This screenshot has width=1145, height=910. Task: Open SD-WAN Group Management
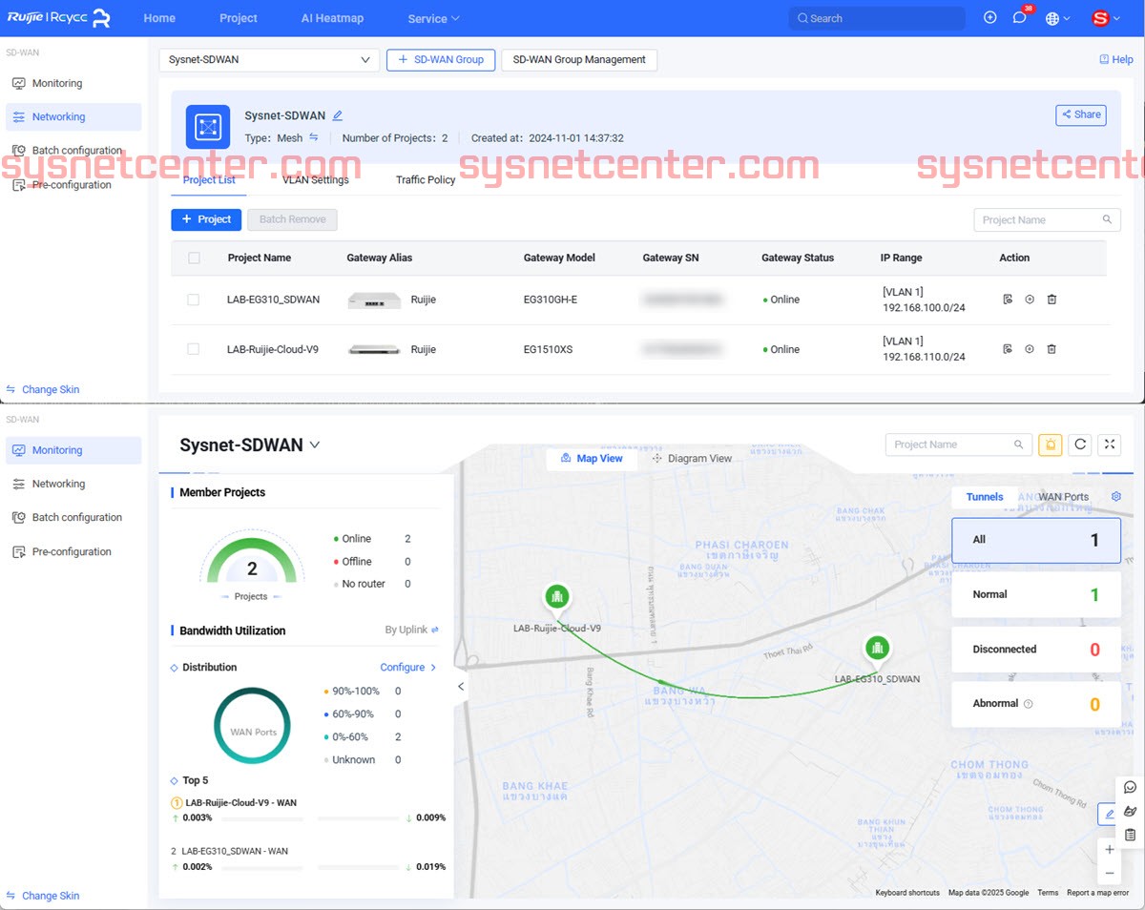[579, 59]
